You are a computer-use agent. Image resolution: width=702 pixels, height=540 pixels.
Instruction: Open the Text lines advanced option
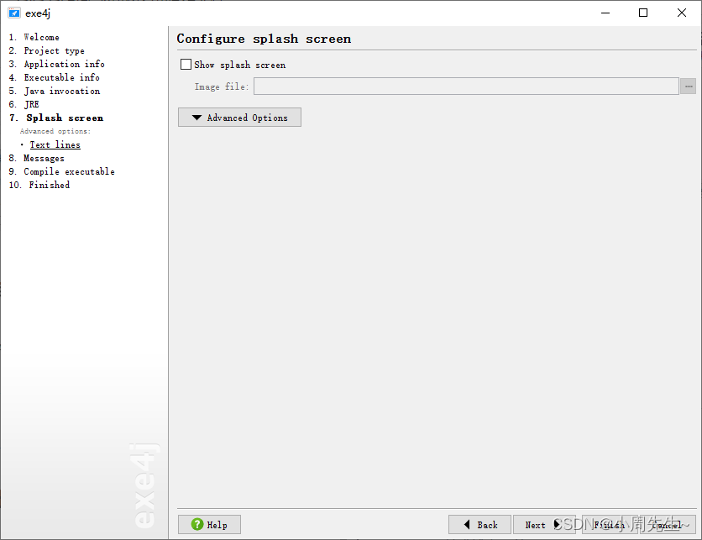tap(55, 144)
